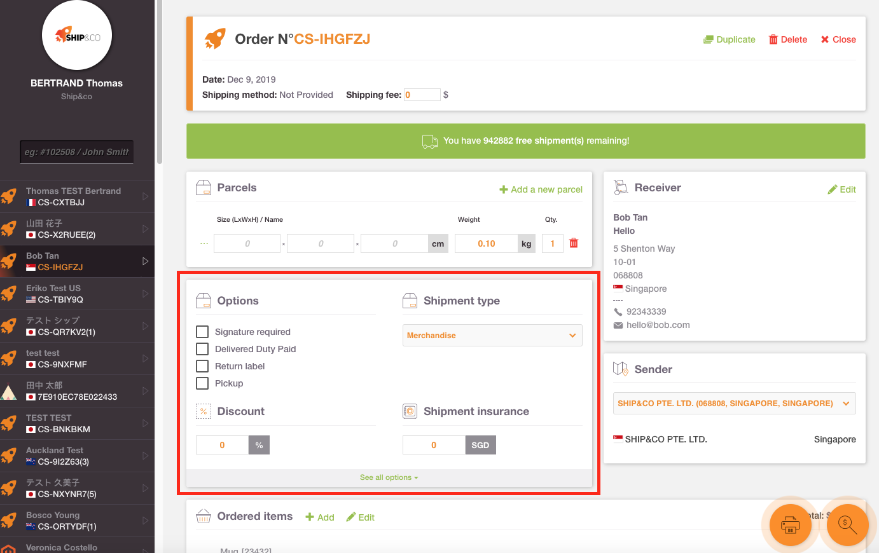Click the rocket icon of TEST TEST order

[9, 423]
